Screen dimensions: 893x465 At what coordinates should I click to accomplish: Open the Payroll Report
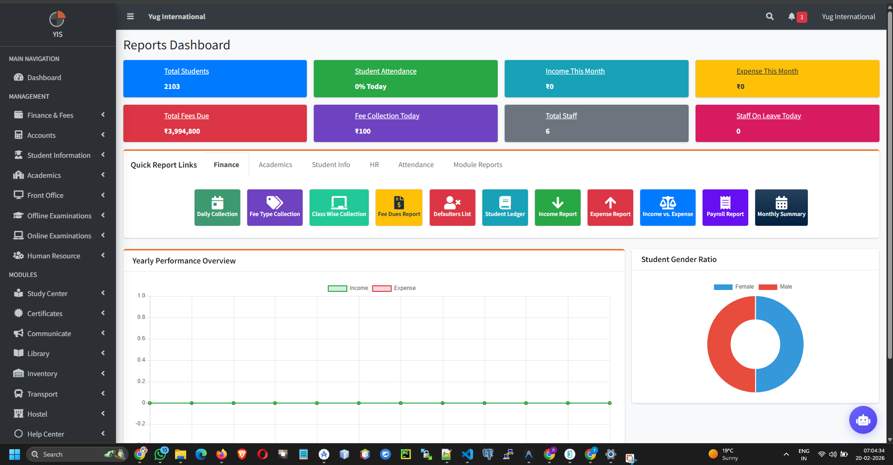pos(725,207)
